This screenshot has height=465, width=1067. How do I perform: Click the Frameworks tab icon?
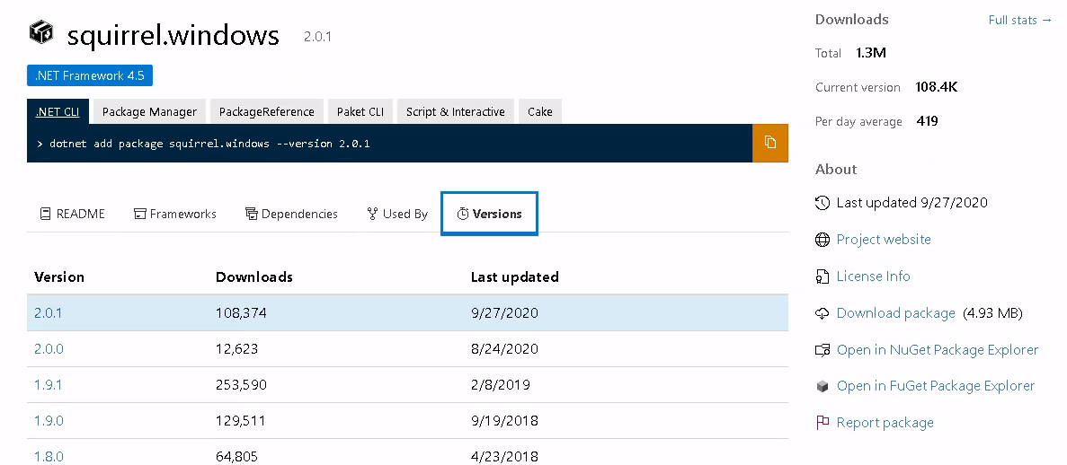140,215
